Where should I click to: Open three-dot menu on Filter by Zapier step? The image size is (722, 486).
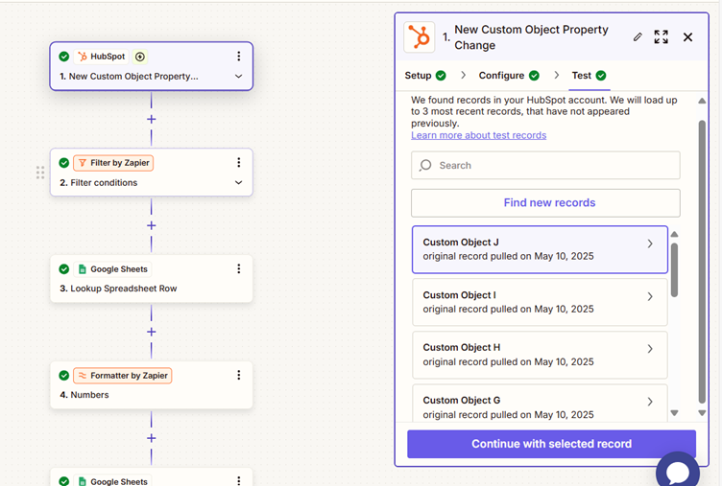[x=238, y=162]
